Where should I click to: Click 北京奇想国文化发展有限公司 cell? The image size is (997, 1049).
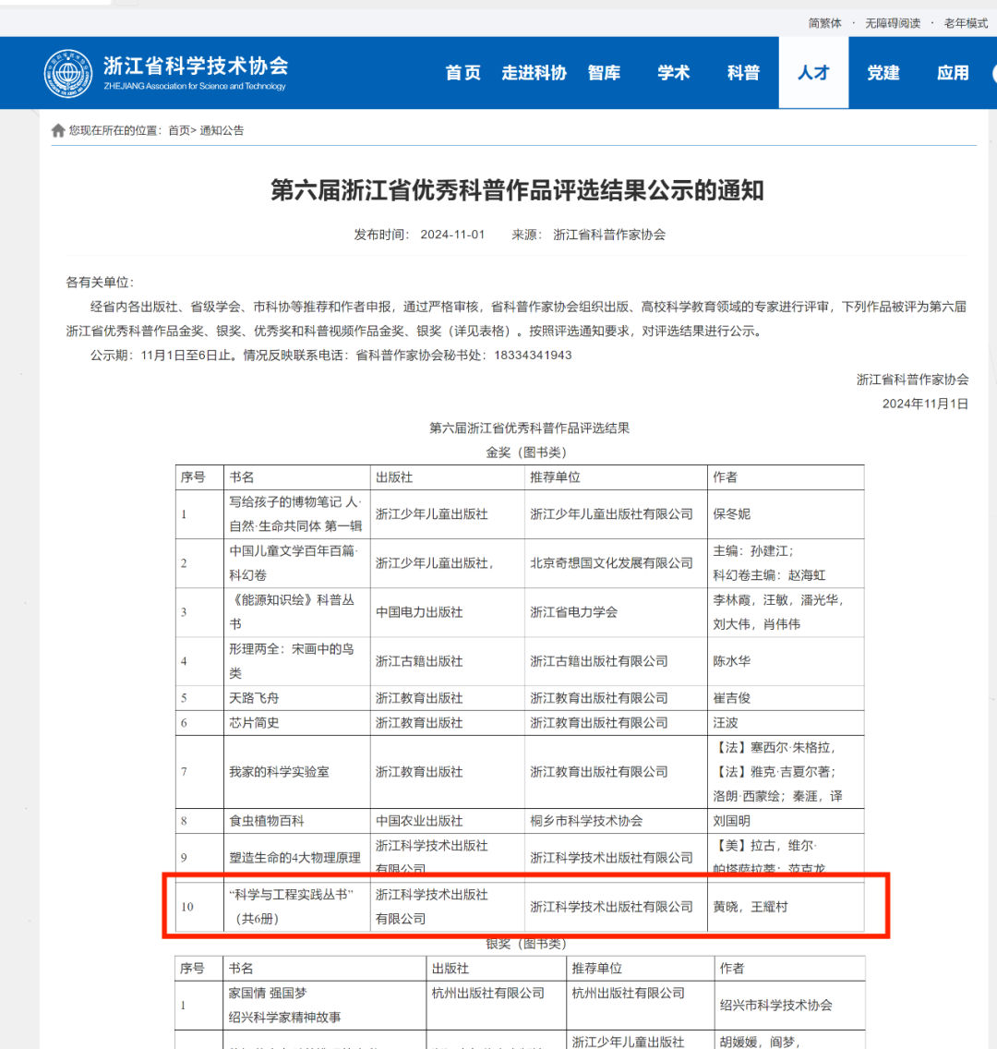611,563
